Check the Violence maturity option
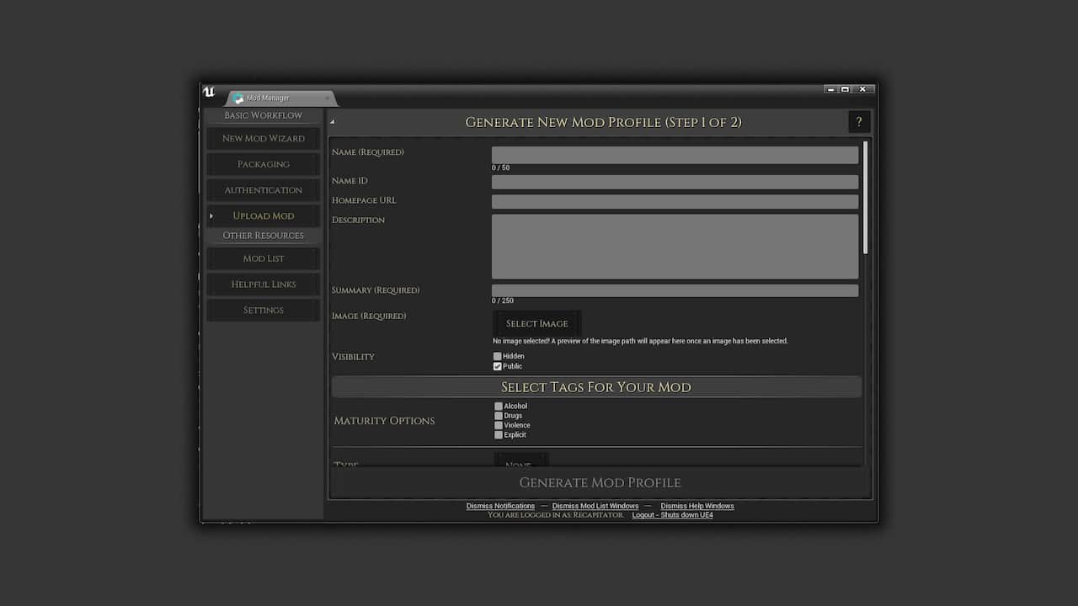 tap(499, 425)
